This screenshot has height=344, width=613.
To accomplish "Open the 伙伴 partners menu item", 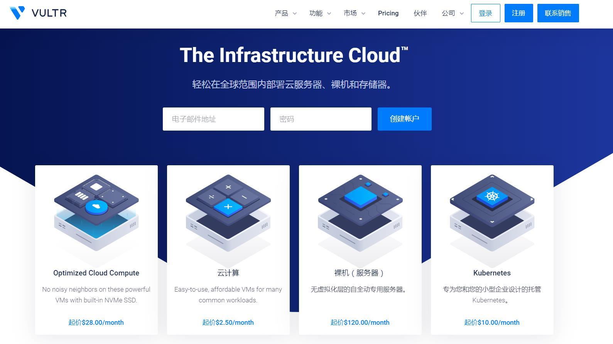I will coord(420,13).
